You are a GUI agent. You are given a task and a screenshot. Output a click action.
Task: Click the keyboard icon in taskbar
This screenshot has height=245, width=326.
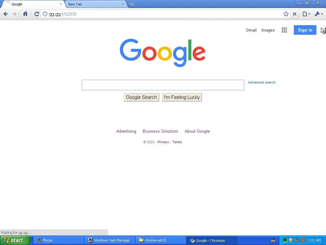[273, 241]
